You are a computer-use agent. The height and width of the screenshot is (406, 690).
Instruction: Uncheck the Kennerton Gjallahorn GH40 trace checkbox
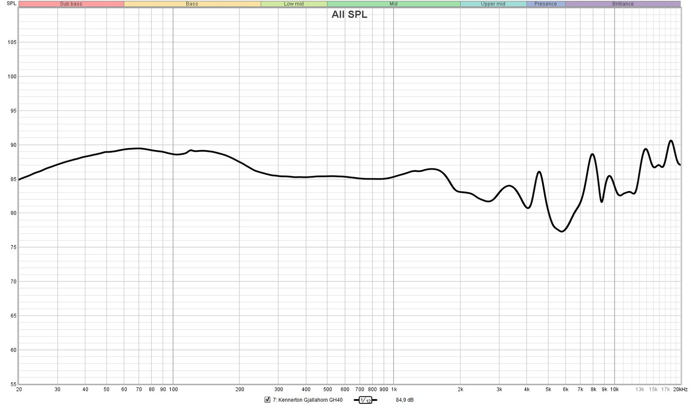267,400
